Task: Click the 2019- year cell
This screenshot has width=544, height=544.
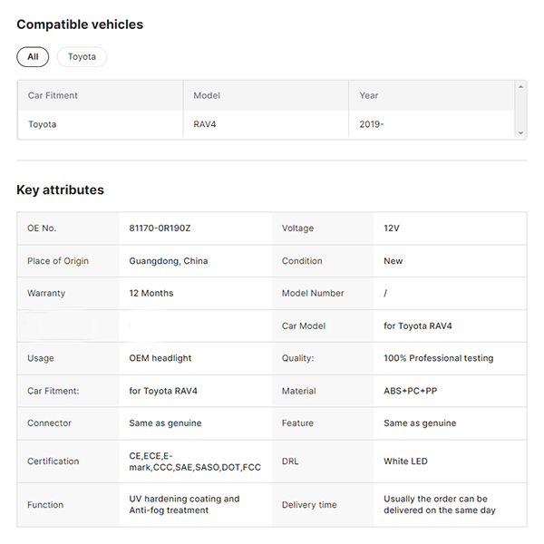Action: point(372,124)
